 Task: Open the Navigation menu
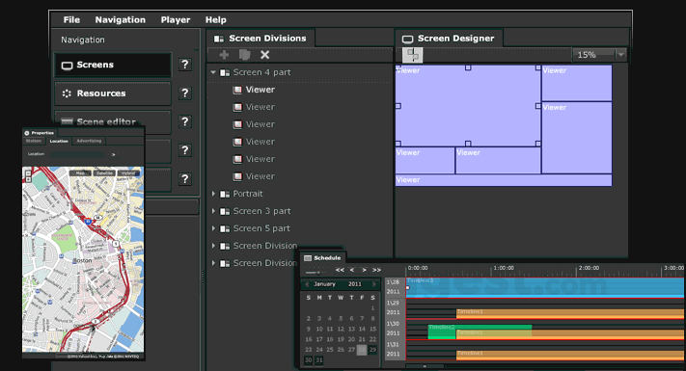pyautogui.click(x=121, y=19)
